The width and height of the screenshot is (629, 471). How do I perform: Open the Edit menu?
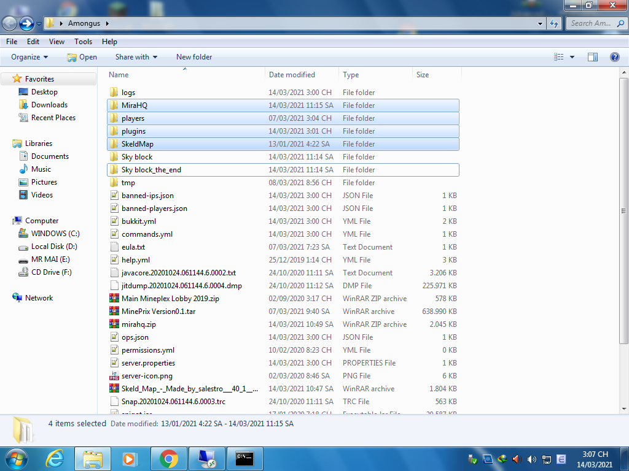[x=33, y=42]
